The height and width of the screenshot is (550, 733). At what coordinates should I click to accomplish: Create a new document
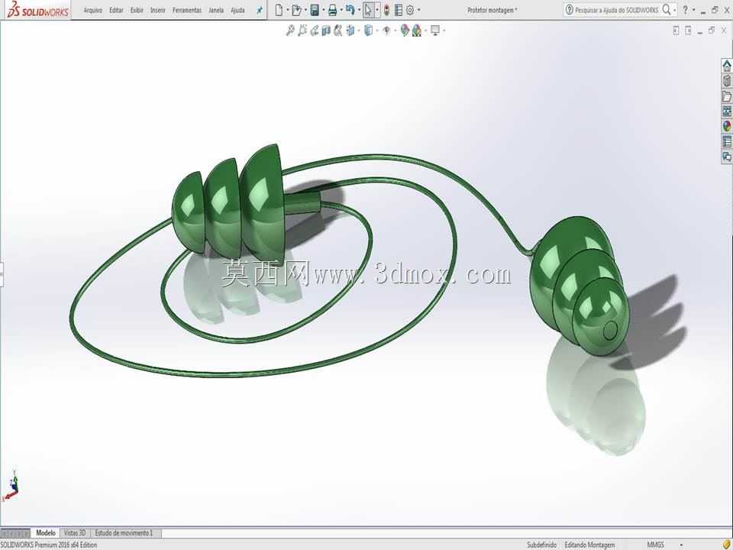(279, 10)
